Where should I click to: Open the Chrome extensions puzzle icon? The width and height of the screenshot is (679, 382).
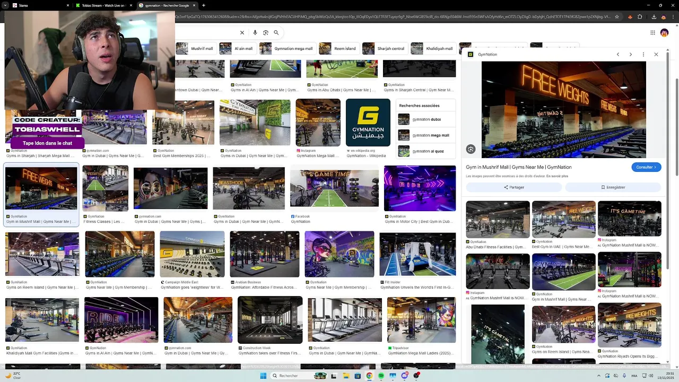[x=640, y=16]
